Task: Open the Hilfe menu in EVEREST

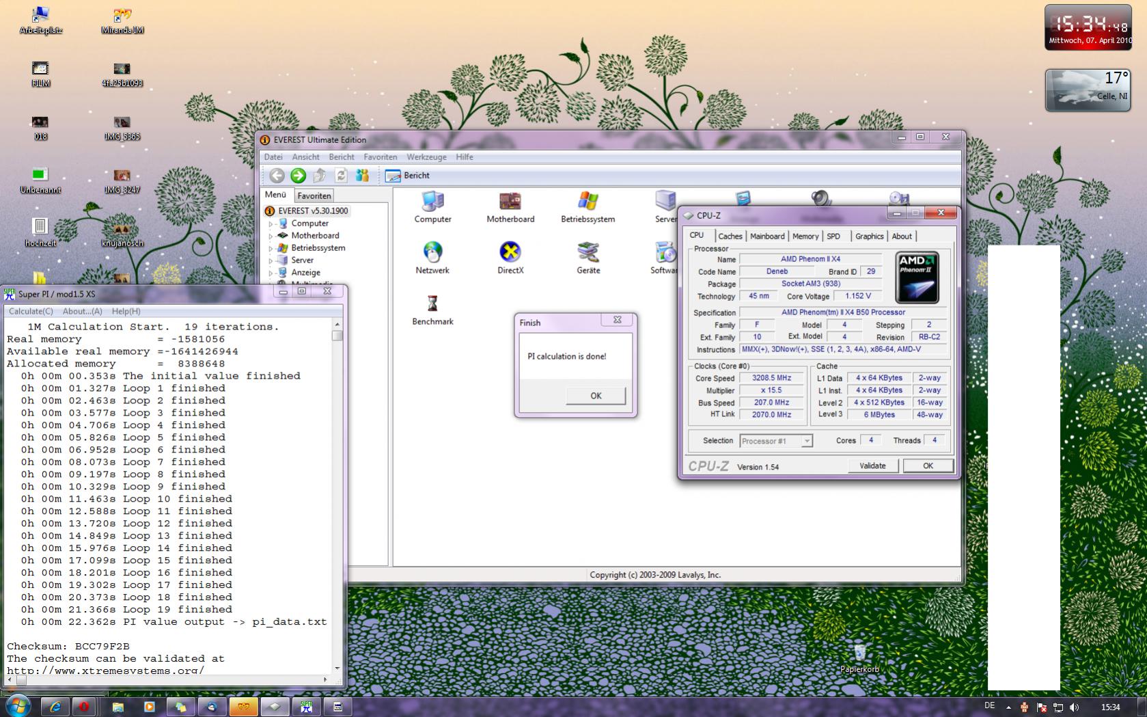Action: [x=465, y=157]
